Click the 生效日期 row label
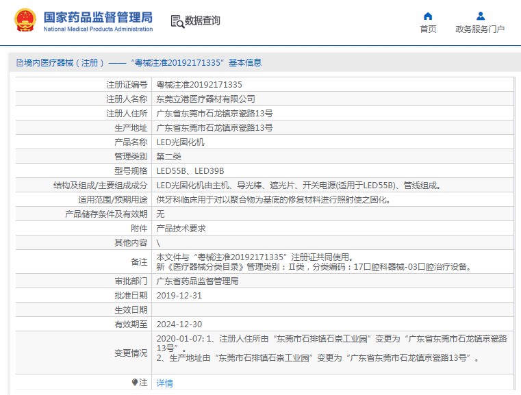 [x=131, y=310]
